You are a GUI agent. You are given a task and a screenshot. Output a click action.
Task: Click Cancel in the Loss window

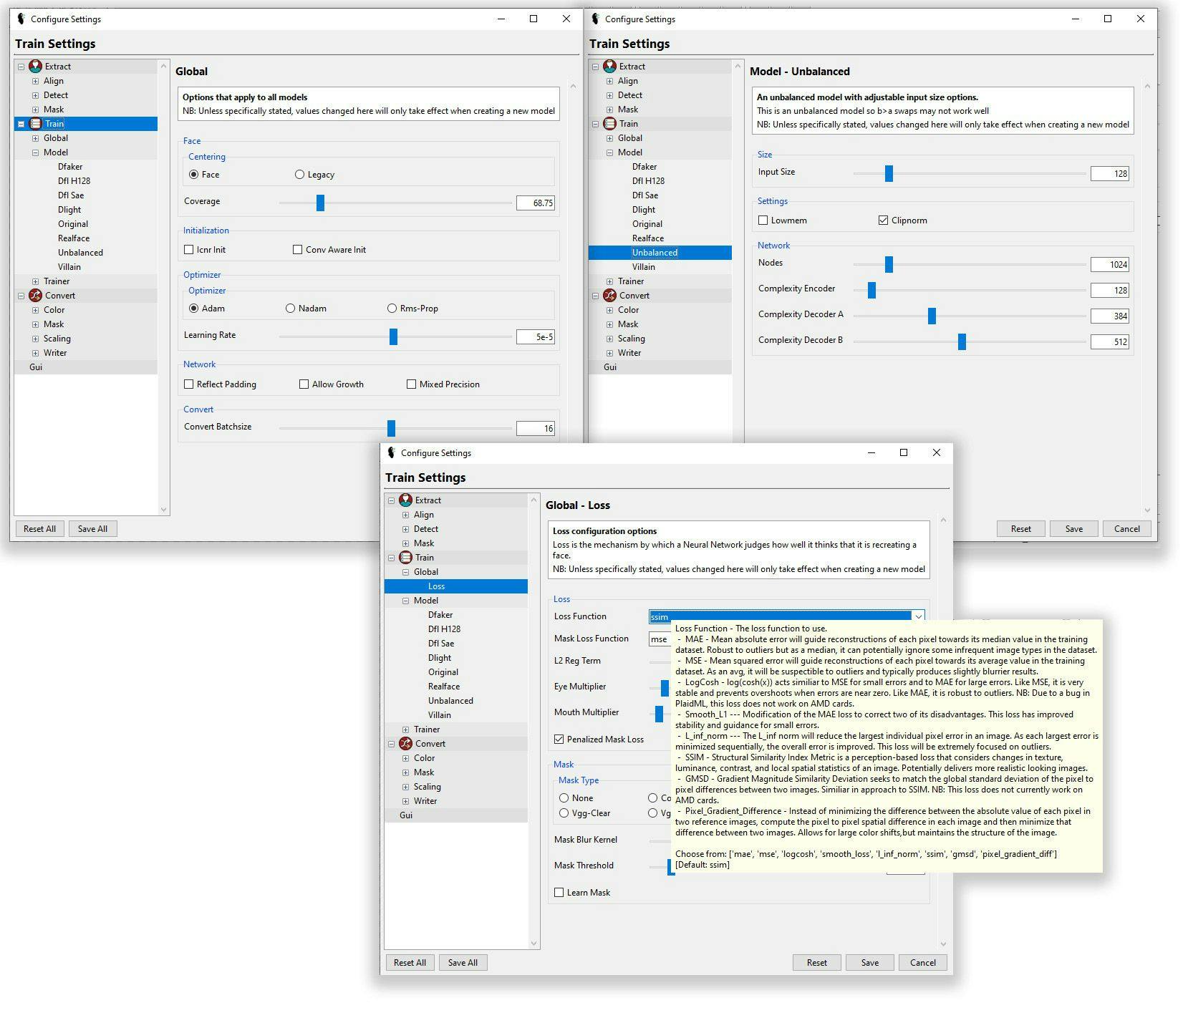coord(922,962)
